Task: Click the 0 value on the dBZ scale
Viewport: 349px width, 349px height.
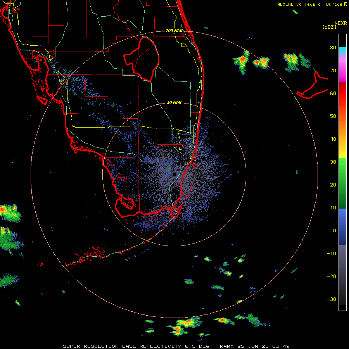Action: [x=335, y=231]
